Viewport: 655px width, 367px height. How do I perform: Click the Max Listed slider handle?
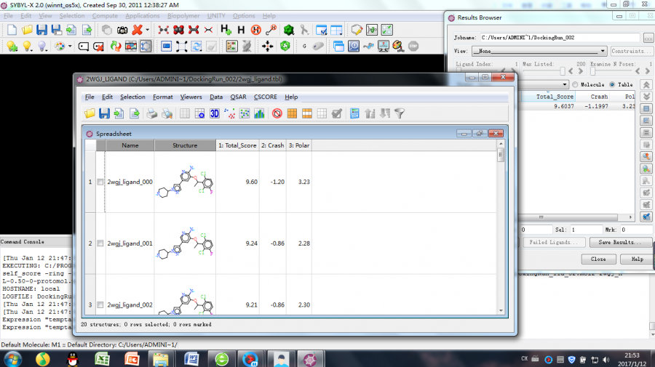pyautogui.click(x=563, y=71)
